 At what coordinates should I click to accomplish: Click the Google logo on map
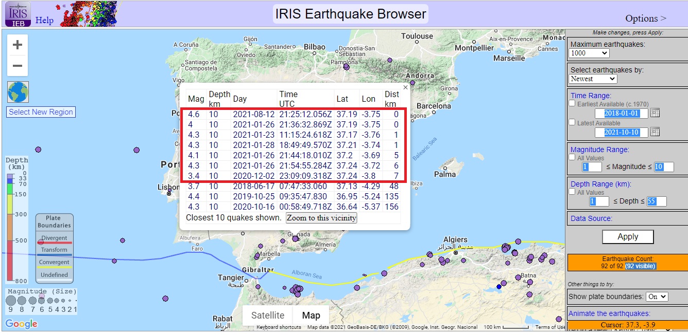[22, 324]
